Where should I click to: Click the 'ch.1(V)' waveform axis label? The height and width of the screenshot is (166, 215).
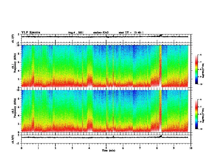(x=13, y=39)
